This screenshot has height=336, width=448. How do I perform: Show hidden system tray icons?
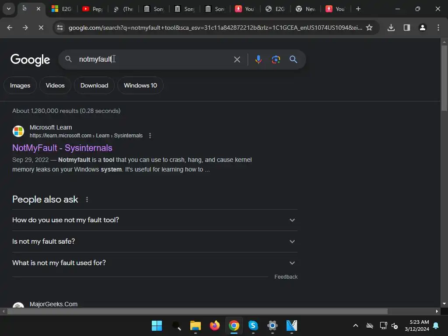355,325
